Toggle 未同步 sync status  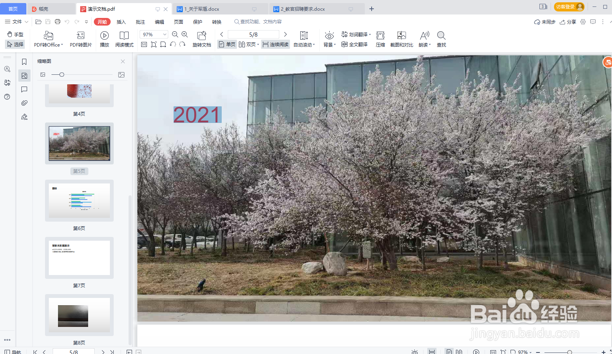(x=544, y=22)
